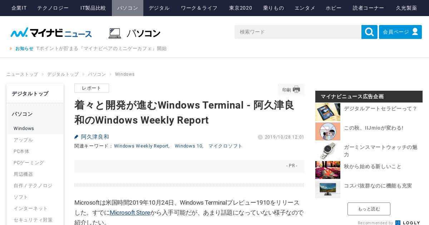The image size is (429, 225).
Task: Open the エンタメ menu item
Action: (305, 8)
